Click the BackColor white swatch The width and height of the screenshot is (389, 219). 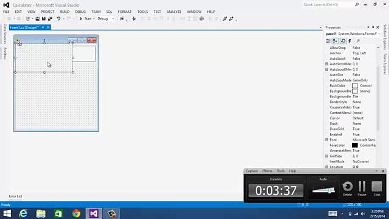click(x=355, y=86)
